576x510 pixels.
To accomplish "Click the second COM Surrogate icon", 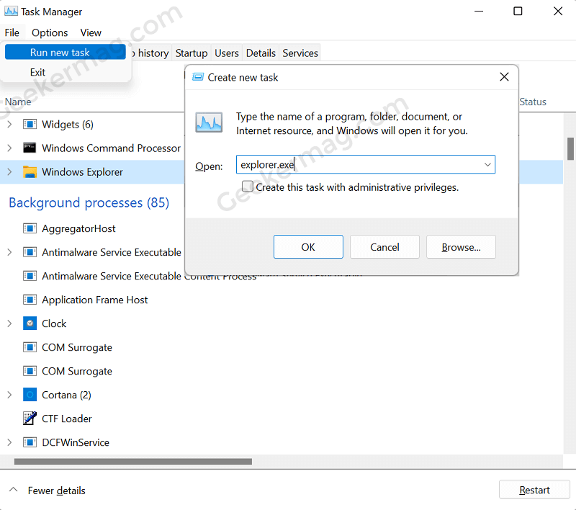I will point(30,371).
